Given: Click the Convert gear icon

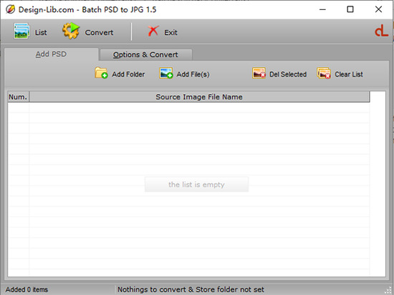Looking at the screenshot, I should click(x=71, y=31).
